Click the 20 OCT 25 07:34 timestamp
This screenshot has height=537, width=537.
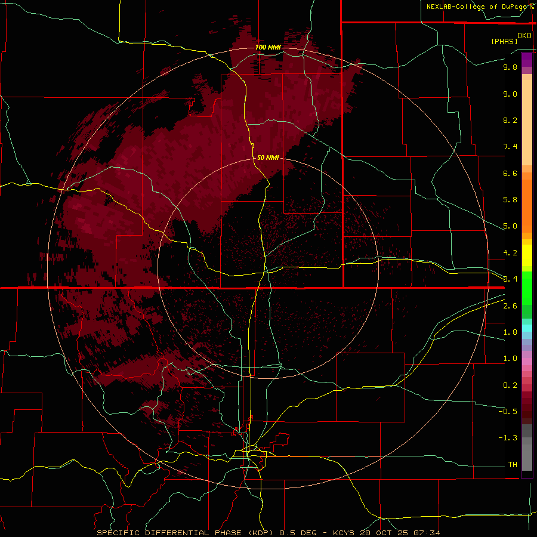click(x=400, y=533)
